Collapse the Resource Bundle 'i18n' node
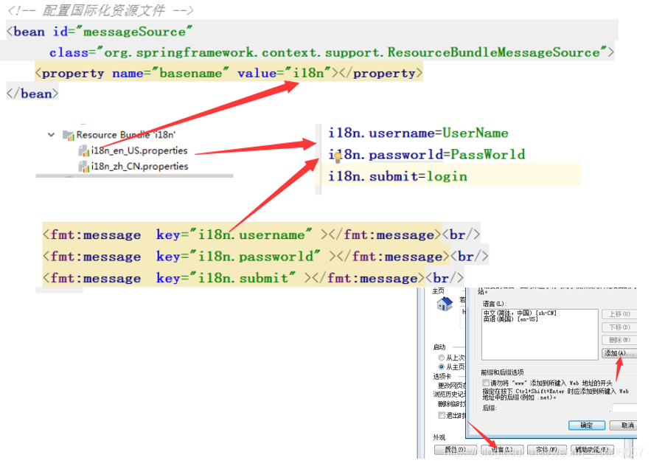651x466 pixels. pyautogui.click(x=51, y=135)
